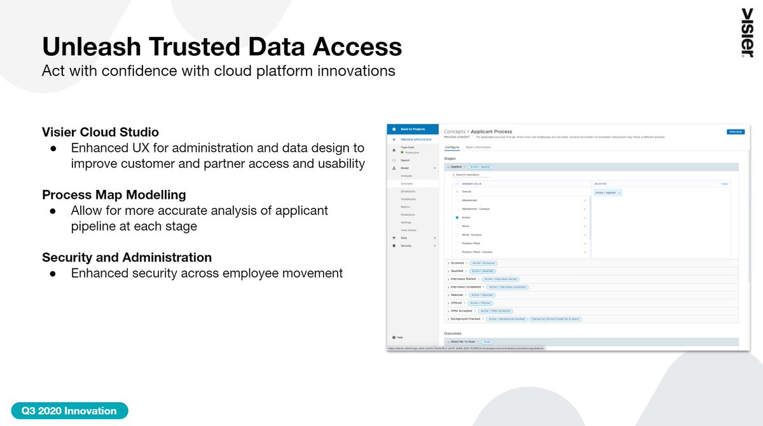Collapse the Applied stage section
The width and height of the screenshot is (763, 426).
(448, 167)
